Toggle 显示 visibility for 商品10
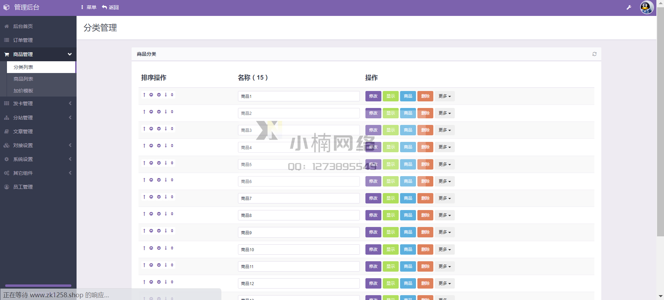The width and height of the screenshot is (664, 300). pyautogui.click(x=391, y=249)
